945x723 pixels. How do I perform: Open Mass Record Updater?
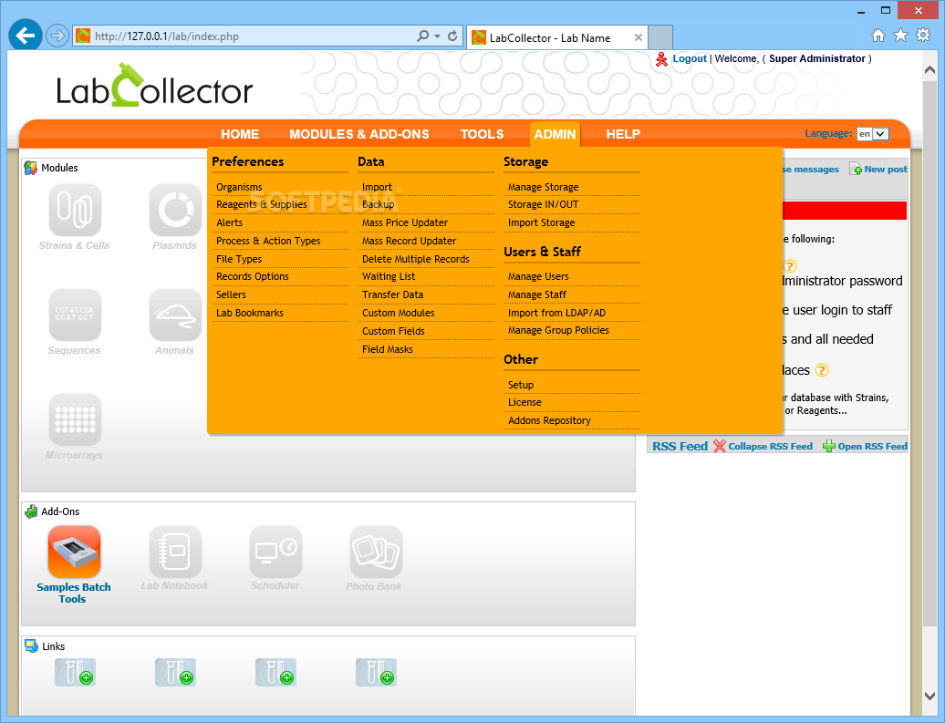[410, 241]
